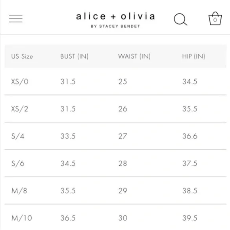Click the 36.6 hip measurement value
Screen dimensions: 230x230
click(190, 136)
